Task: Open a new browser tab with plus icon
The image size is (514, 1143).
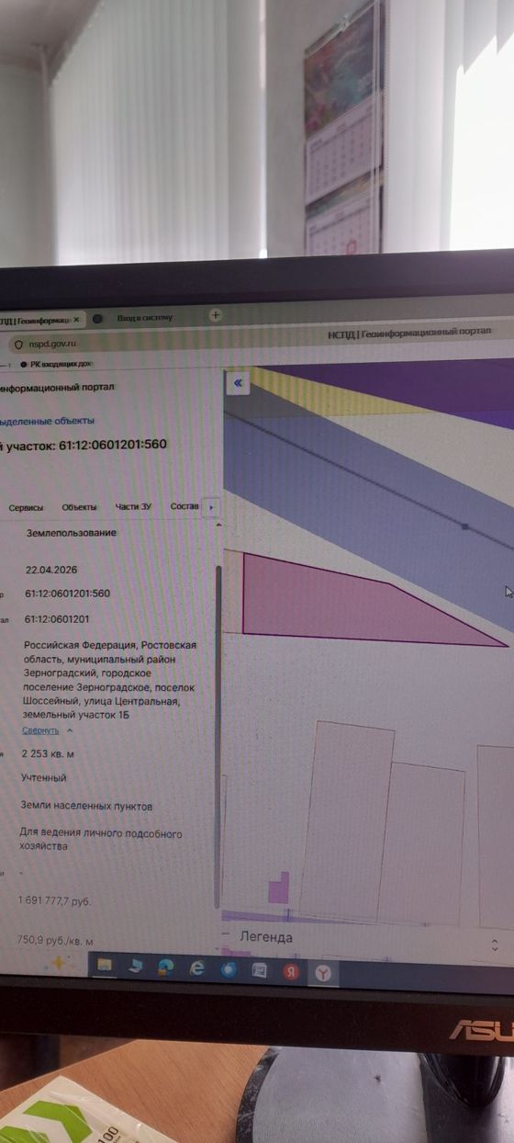Action: pyautogui.click(x=216, y=315)
